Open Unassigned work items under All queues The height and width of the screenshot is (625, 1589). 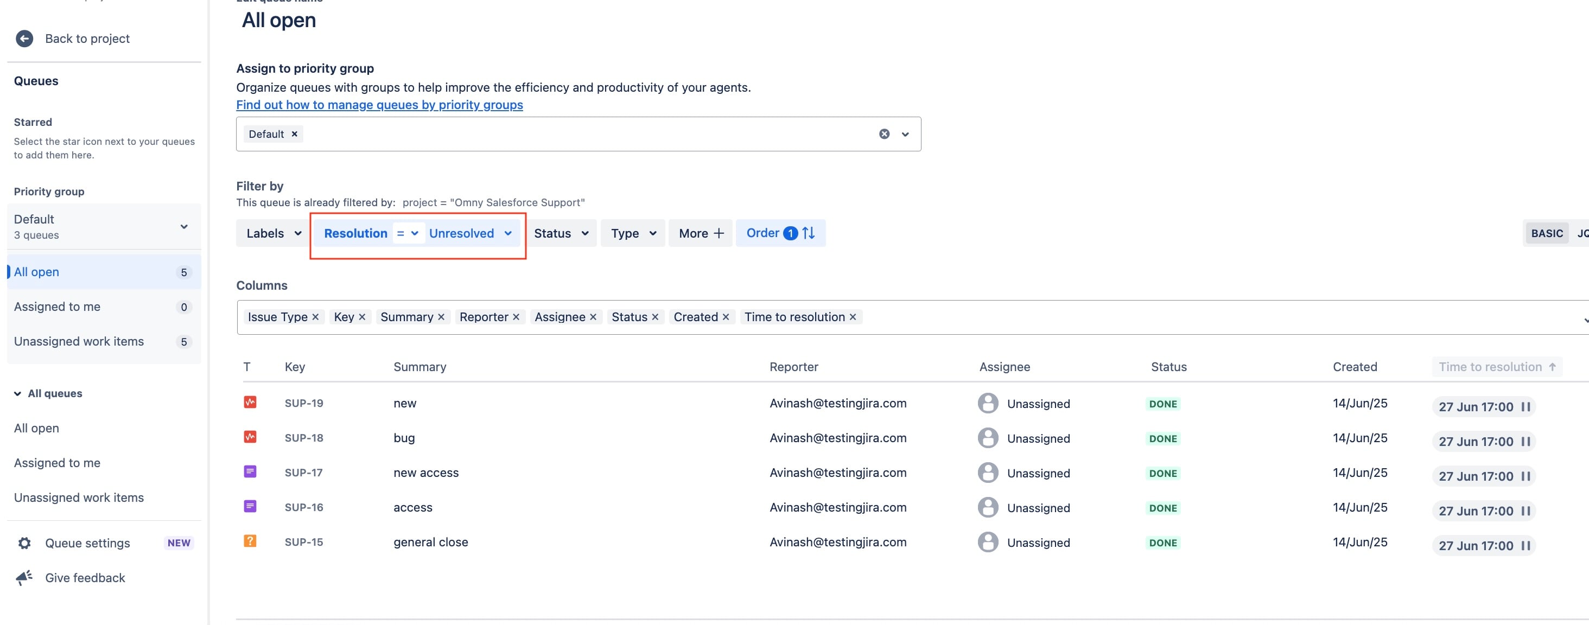(x=79, y=498)
